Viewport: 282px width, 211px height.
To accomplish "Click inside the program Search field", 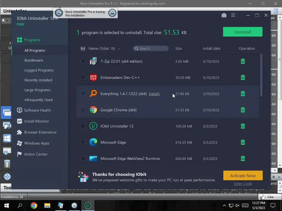I will tap(151, 48).
